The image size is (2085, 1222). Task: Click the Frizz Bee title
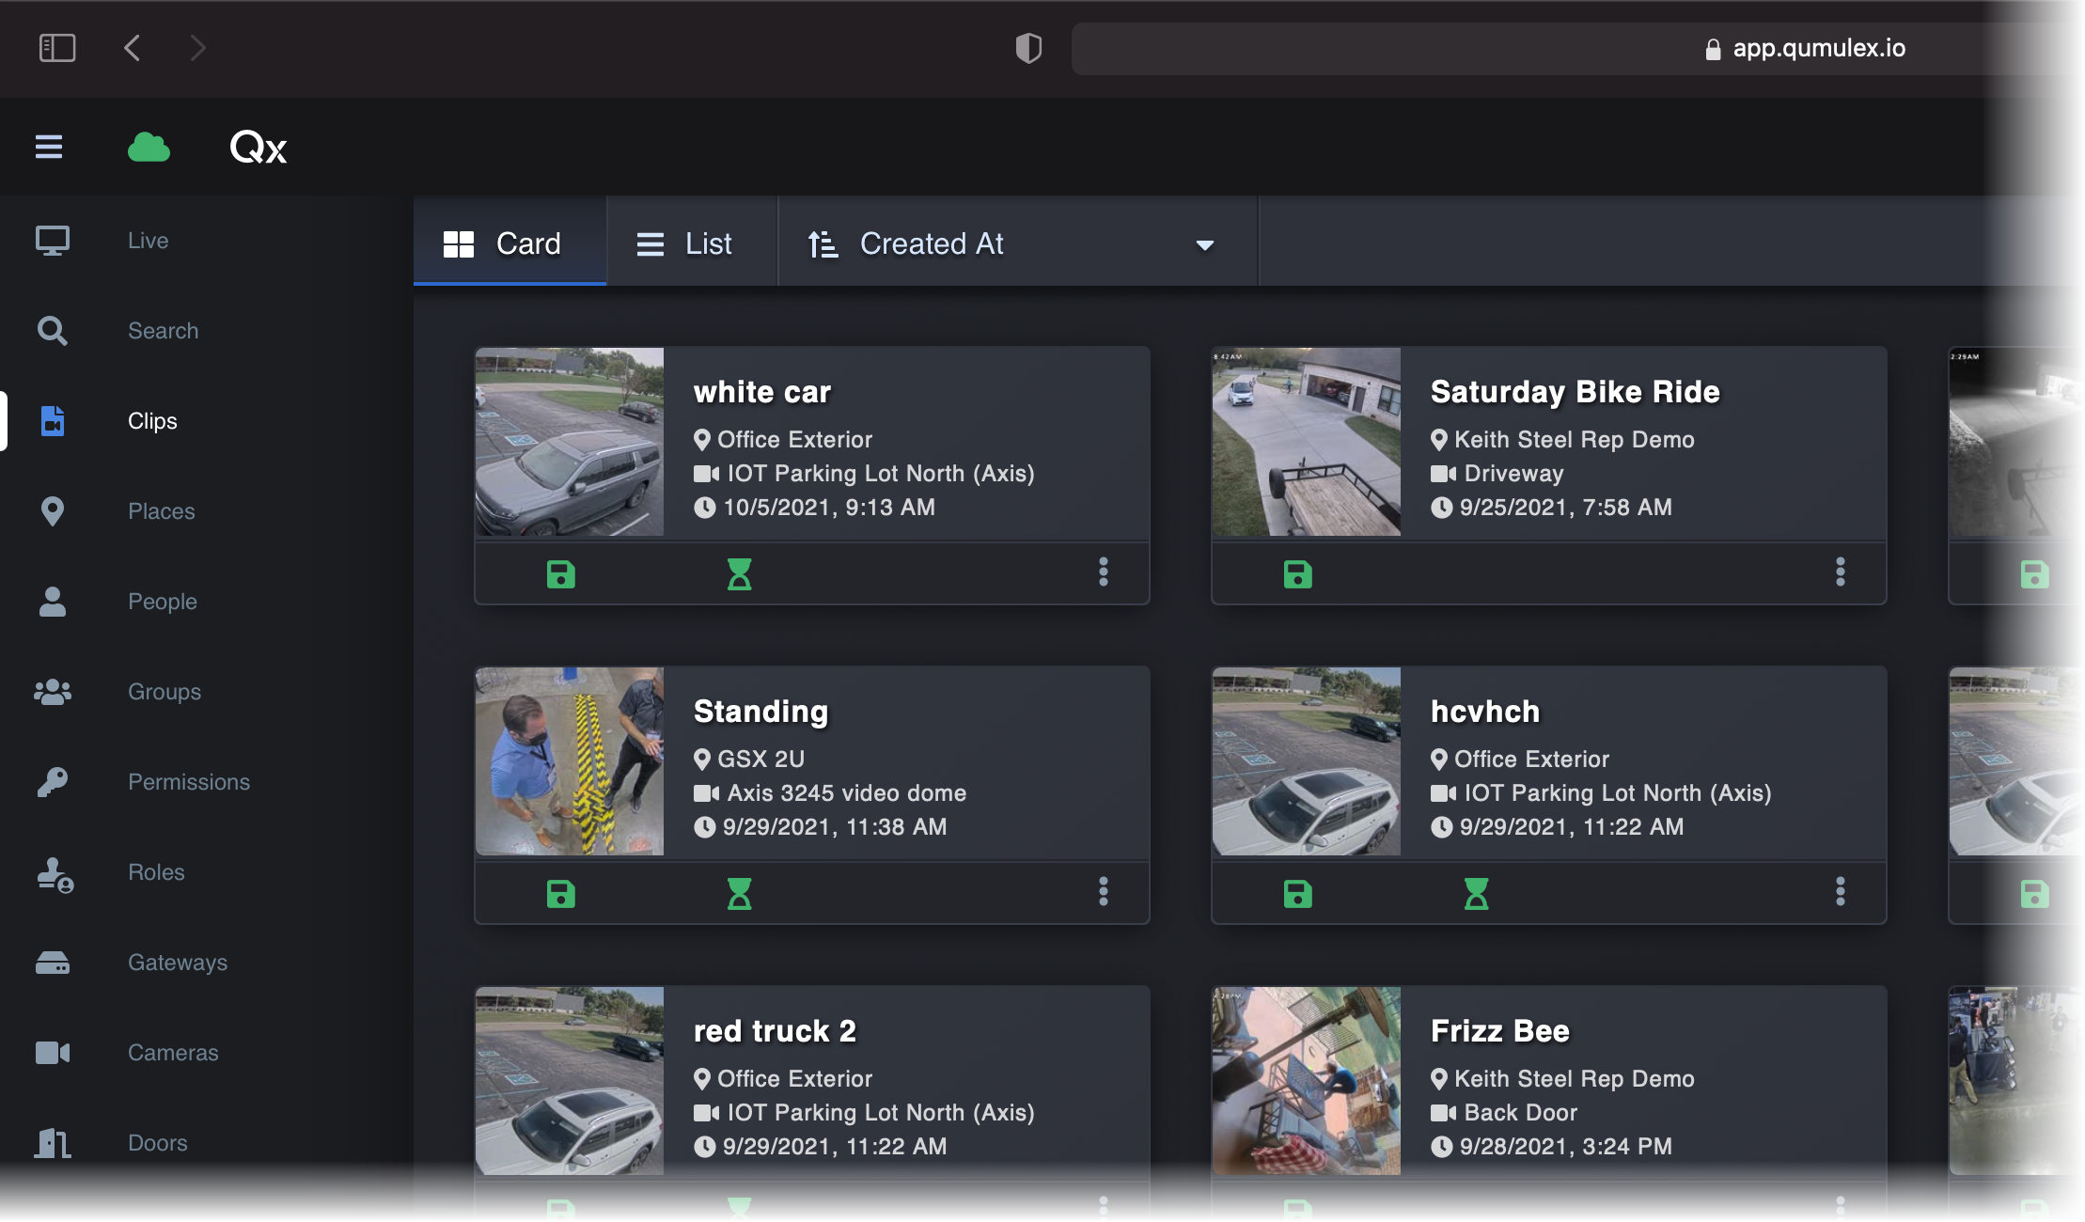click(1500, 1031)
